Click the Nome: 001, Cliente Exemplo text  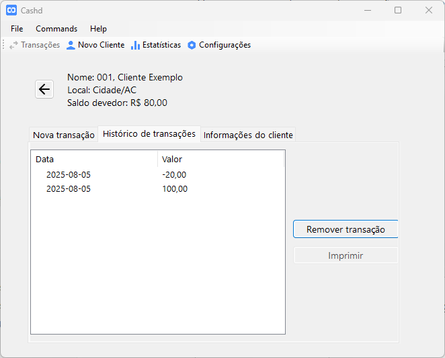click(125, 78)
